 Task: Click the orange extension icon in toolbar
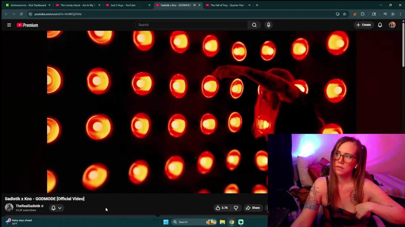click(355, 14)
